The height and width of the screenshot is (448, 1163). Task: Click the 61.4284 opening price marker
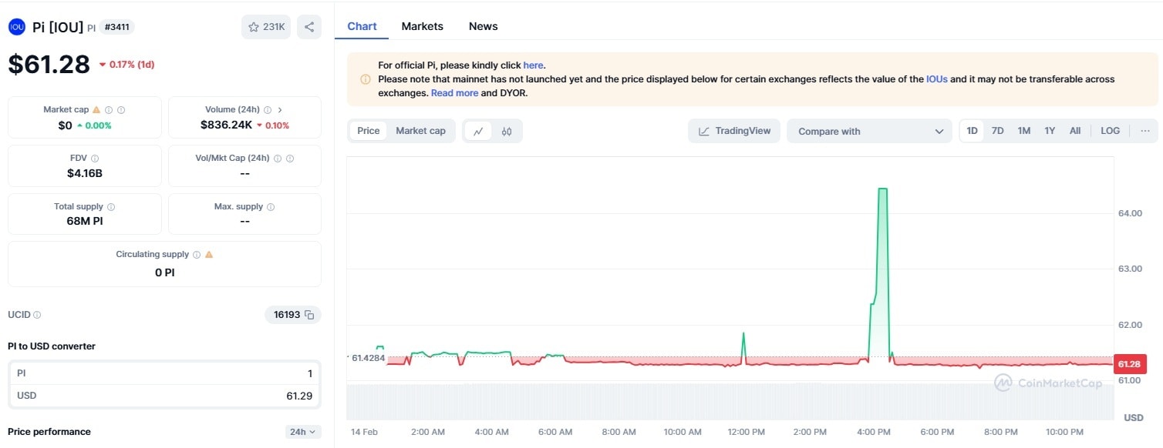pyautogui.click(x=367, y=358)
